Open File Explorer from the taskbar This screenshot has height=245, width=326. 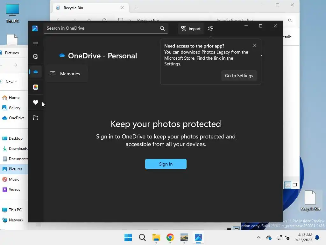[x=156, y=237]
